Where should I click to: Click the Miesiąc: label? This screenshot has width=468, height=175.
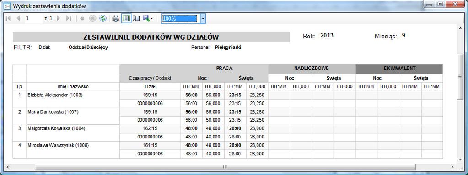point(386,37)
